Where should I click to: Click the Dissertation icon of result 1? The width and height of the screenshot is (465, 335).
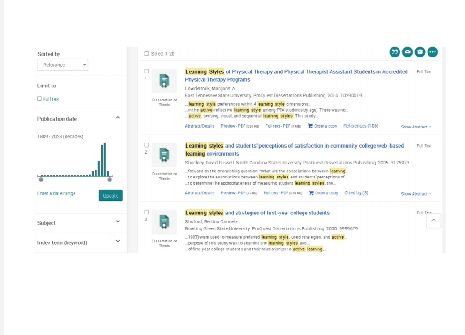pos(164,81)
